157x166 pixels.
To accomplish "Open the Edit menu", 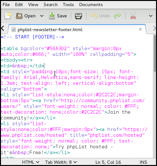I will (x=19, y=4).
